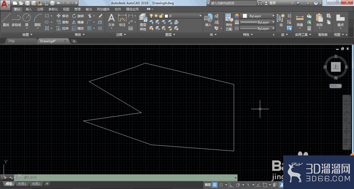The image size is (354, 189).
Task: Select the Text (文字) annotation tool
Action: [111, 20]
